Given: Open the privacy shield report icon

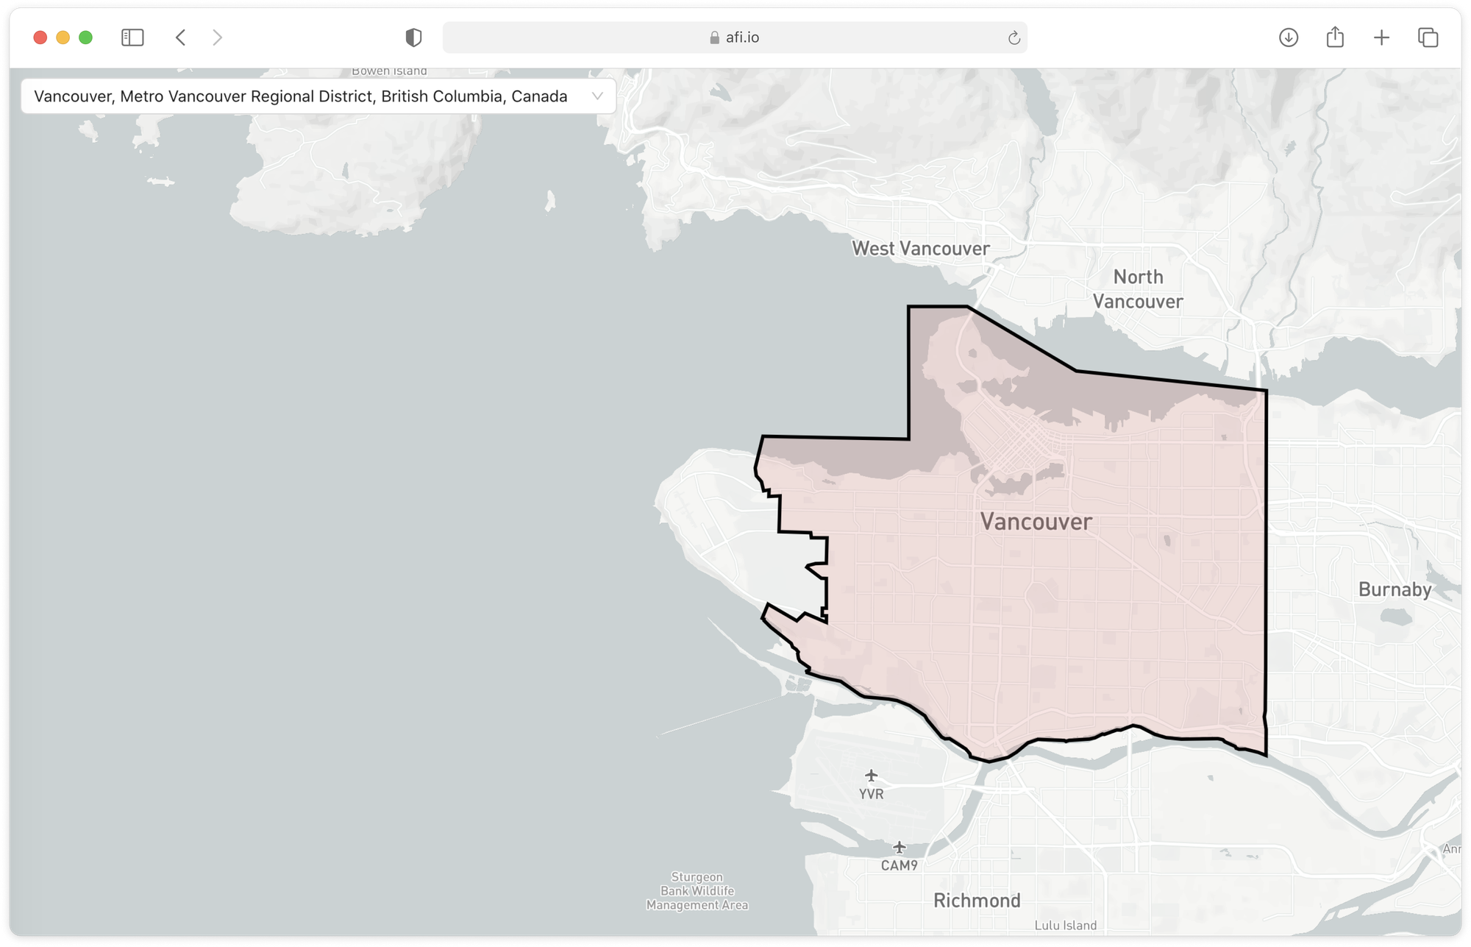Looking at the screenshot, I should 413,38.
